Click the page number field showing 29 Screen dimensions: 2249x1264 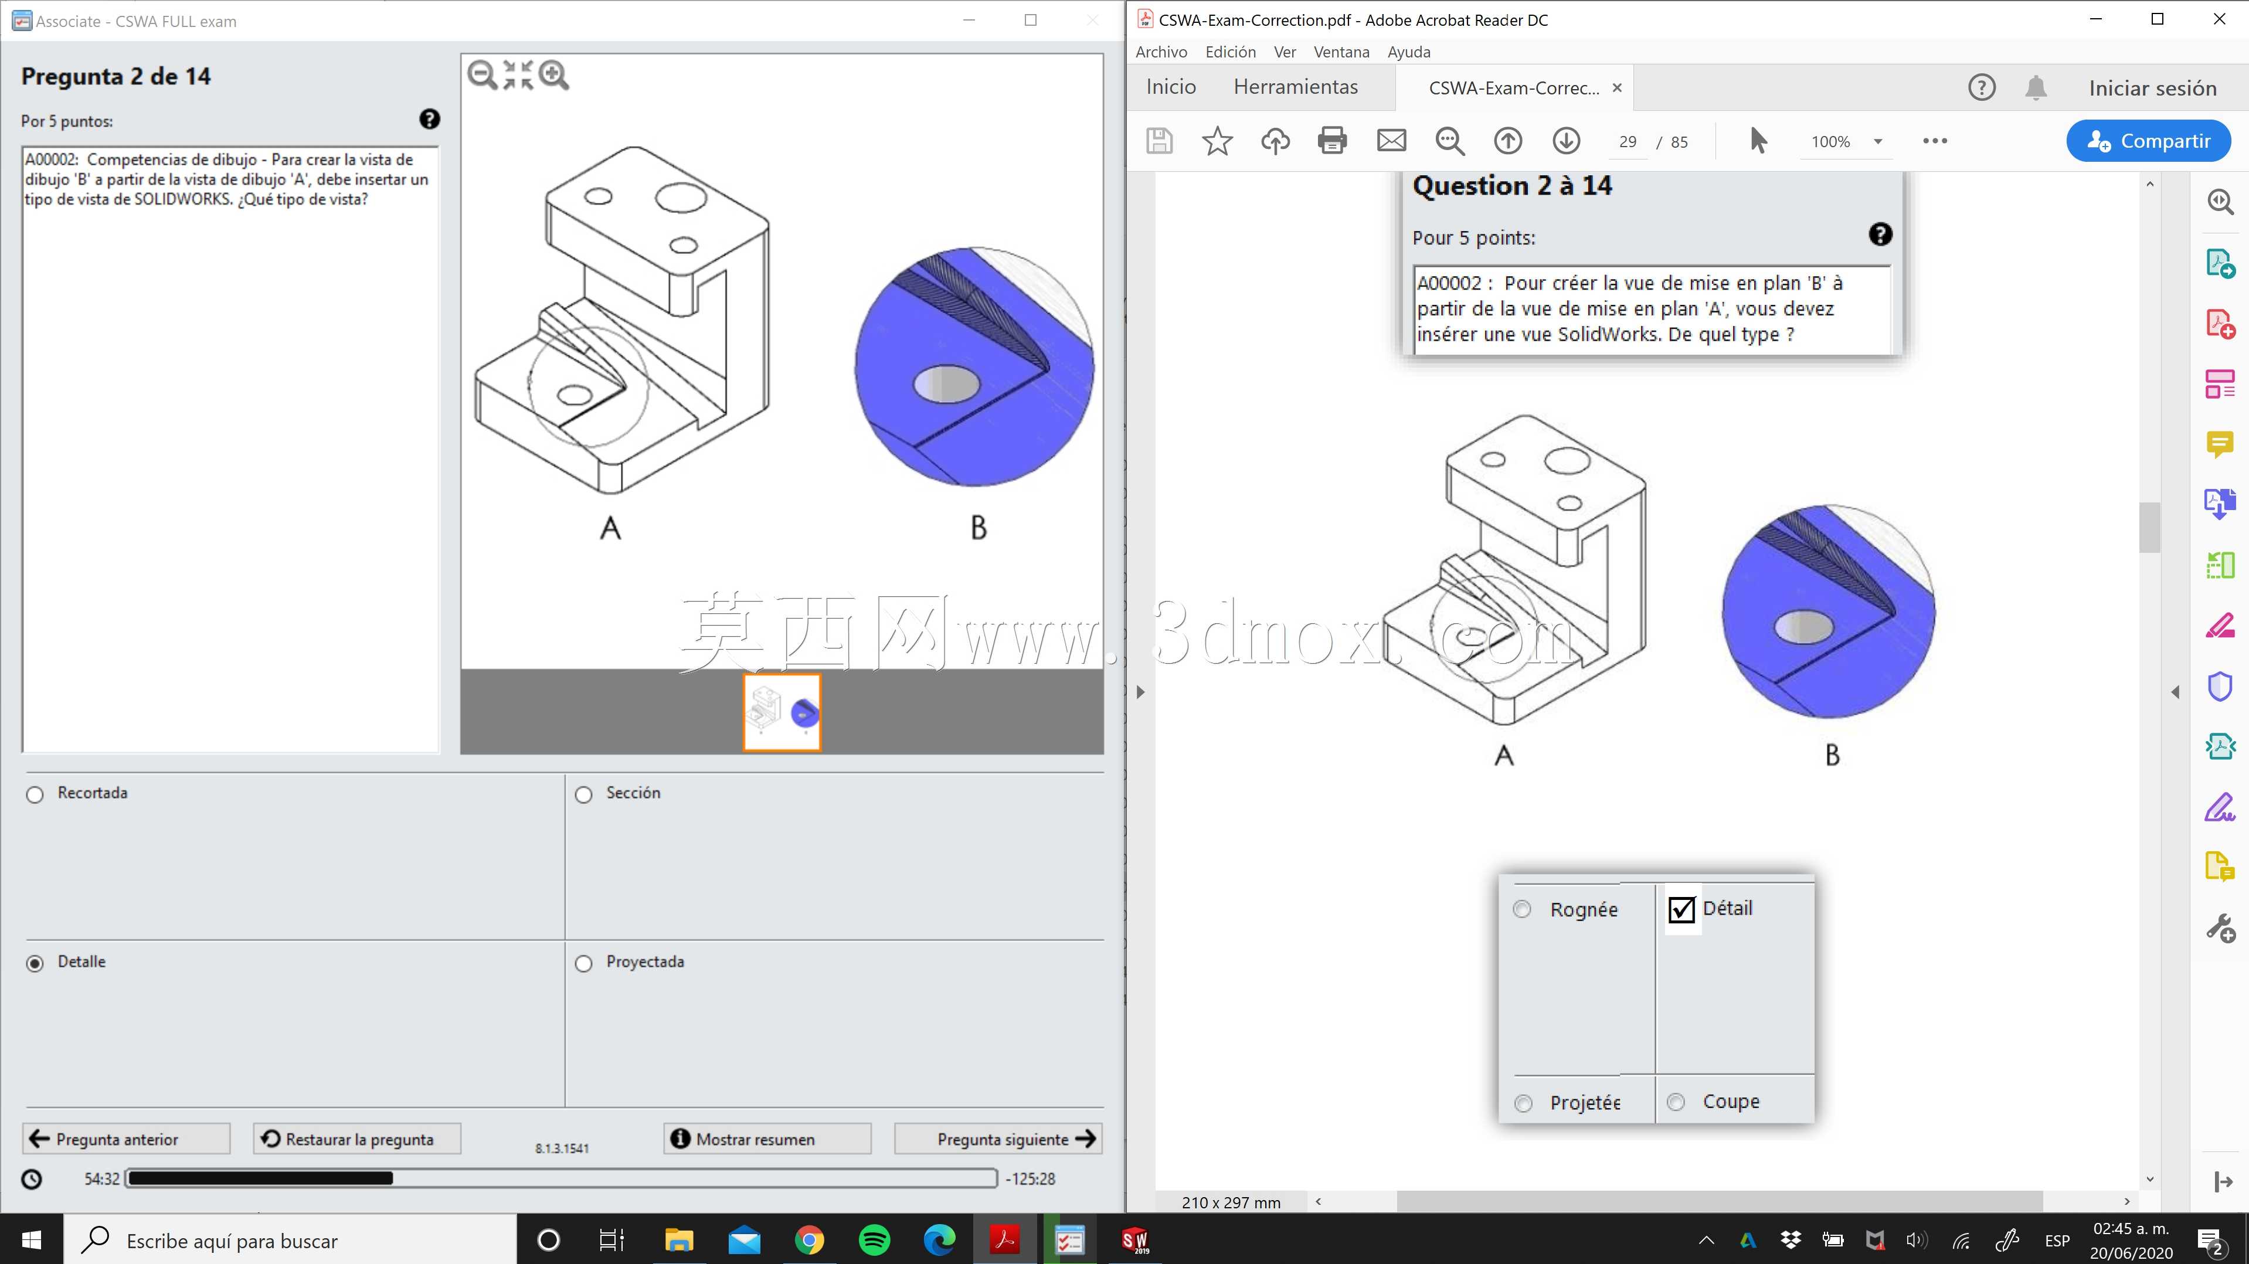click(x=1628, y=141)
